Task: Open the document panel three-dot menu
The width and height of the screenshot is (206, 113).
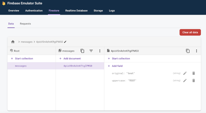Action: click(196, 51)
